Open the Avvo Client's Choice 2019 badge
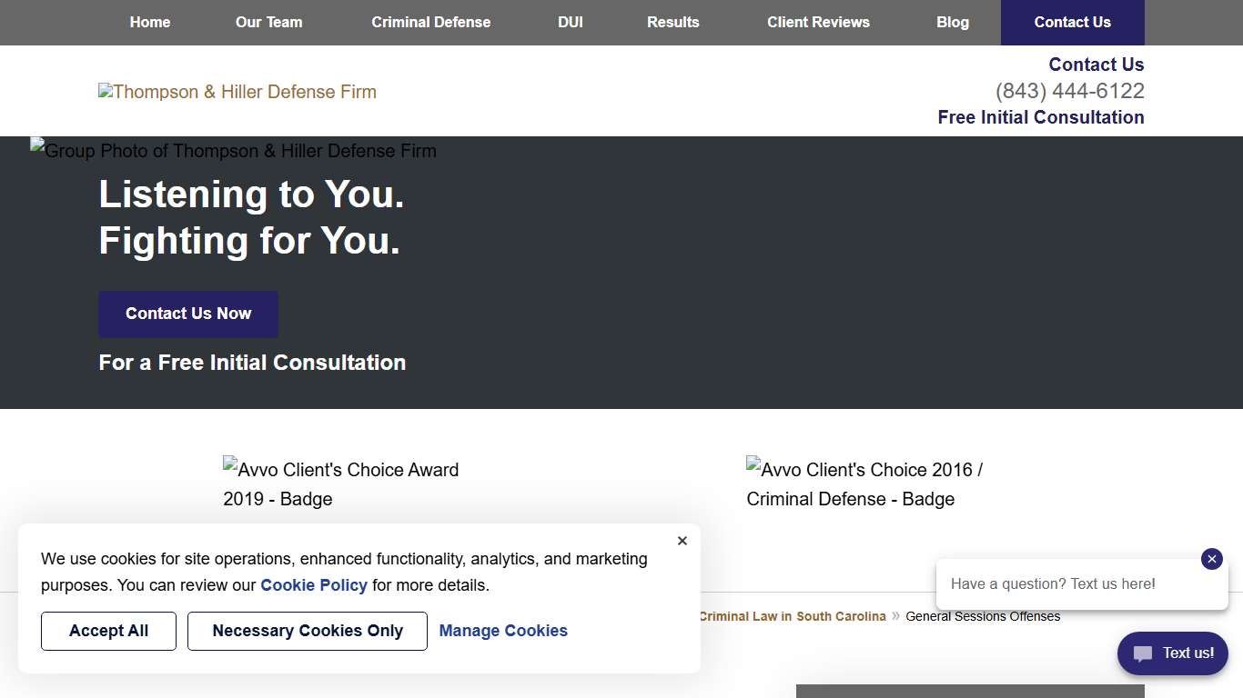 coord(341,484)
